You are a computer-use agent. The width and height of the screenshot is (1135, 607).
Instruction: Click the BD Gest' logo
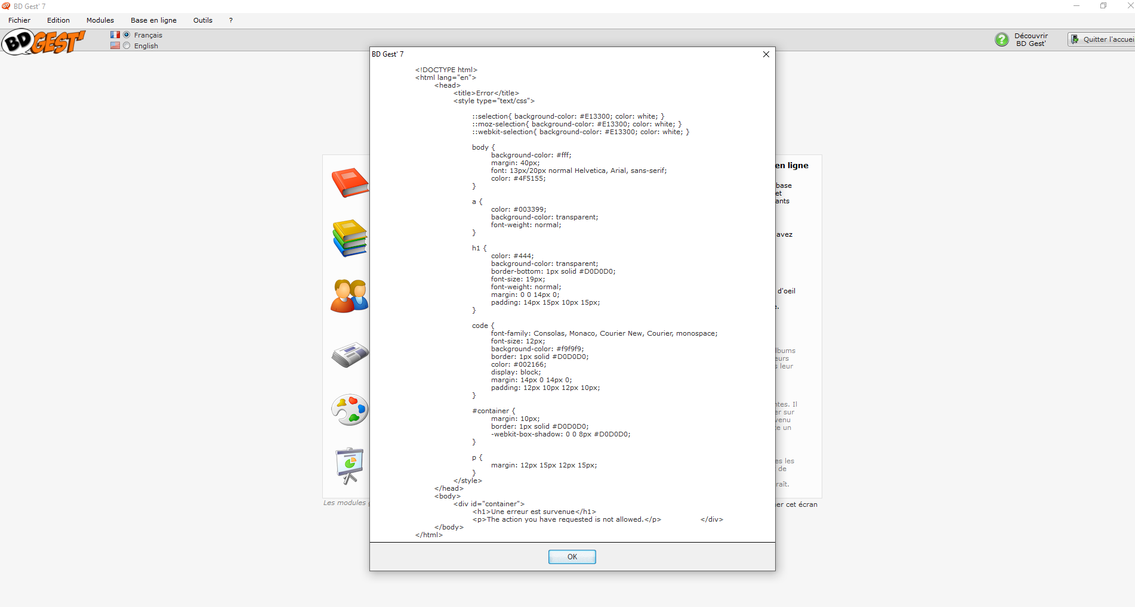point(44,42)
